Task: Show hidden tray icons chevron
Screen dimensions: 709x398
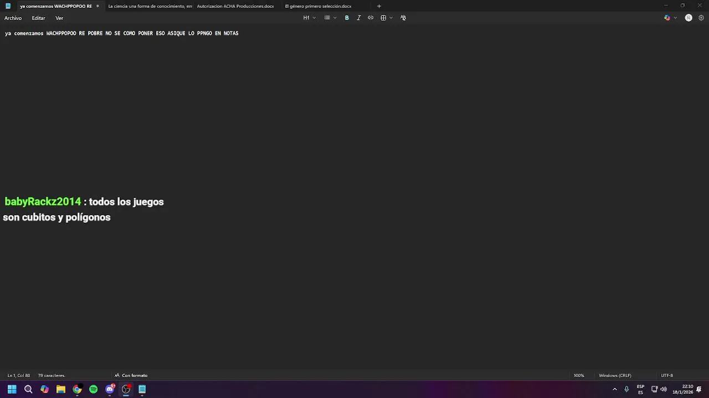Action: (x=614, y=389)
